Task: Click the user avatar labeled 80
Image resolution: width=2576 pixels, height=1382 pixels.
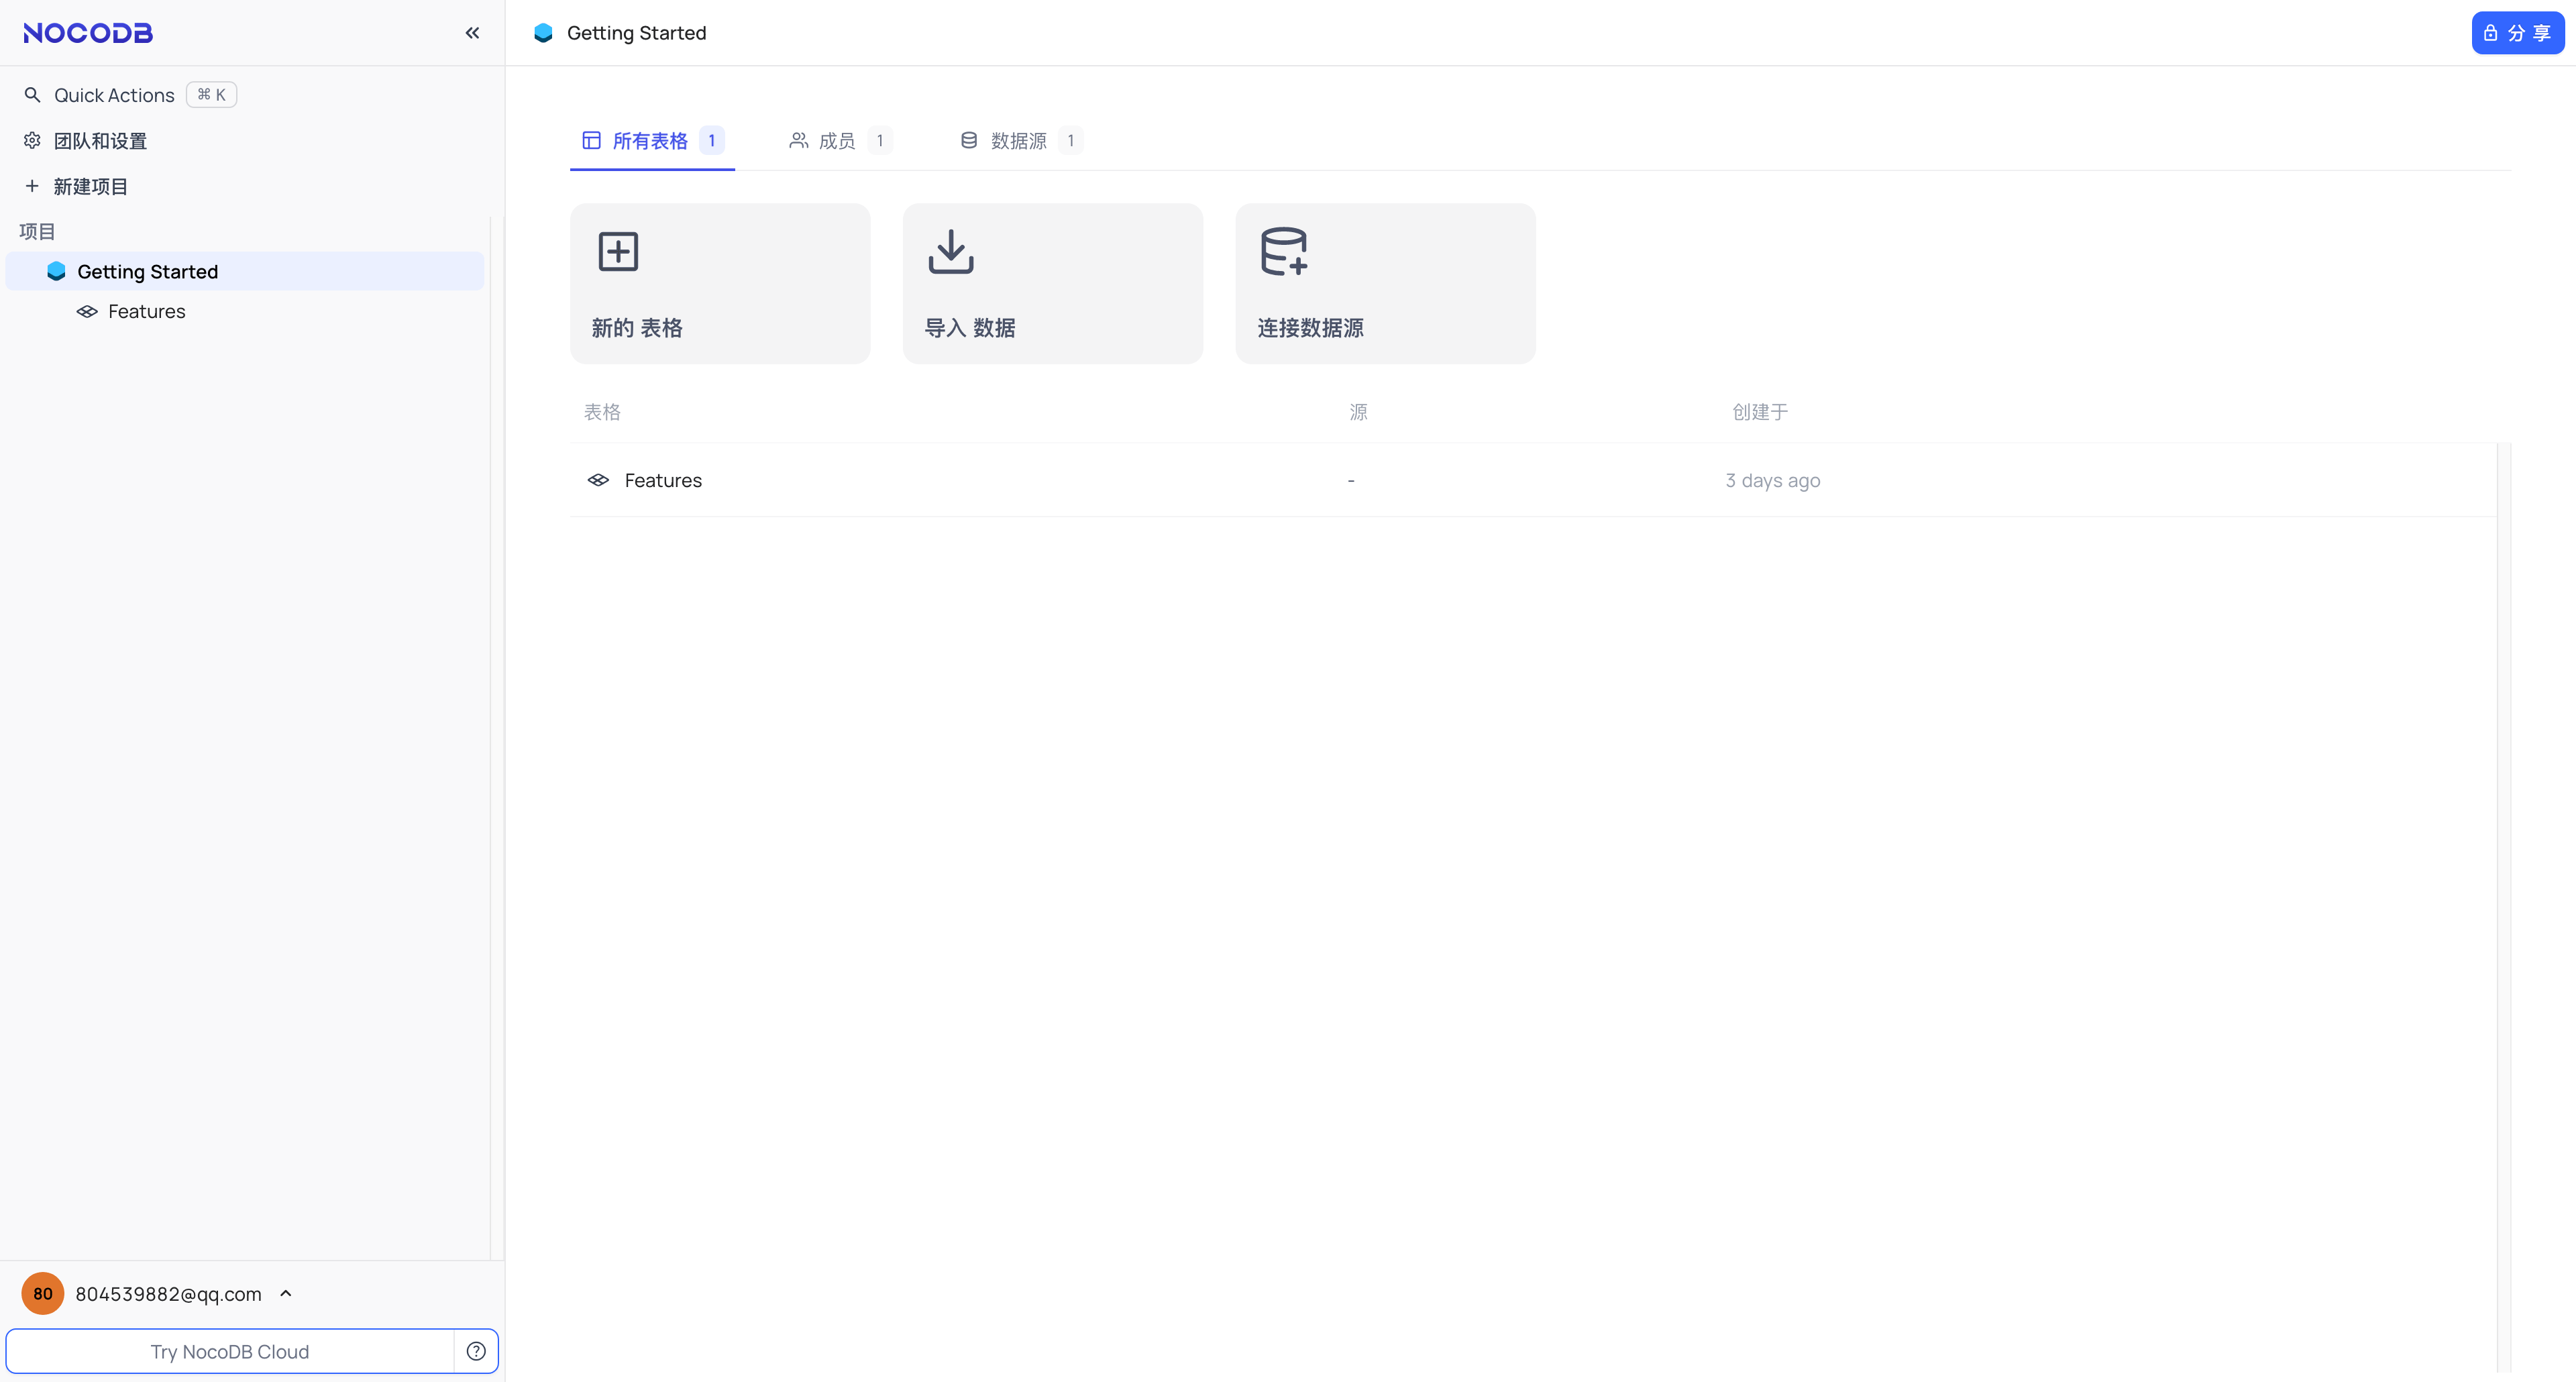Action: point(43,1293)
